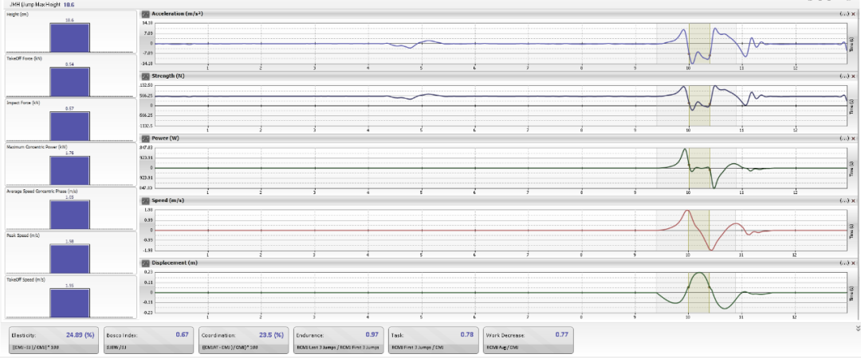Screen dimensions: 861x358
Task: Click the Speed chart panel icon
Action: click(x=145, y=200)
